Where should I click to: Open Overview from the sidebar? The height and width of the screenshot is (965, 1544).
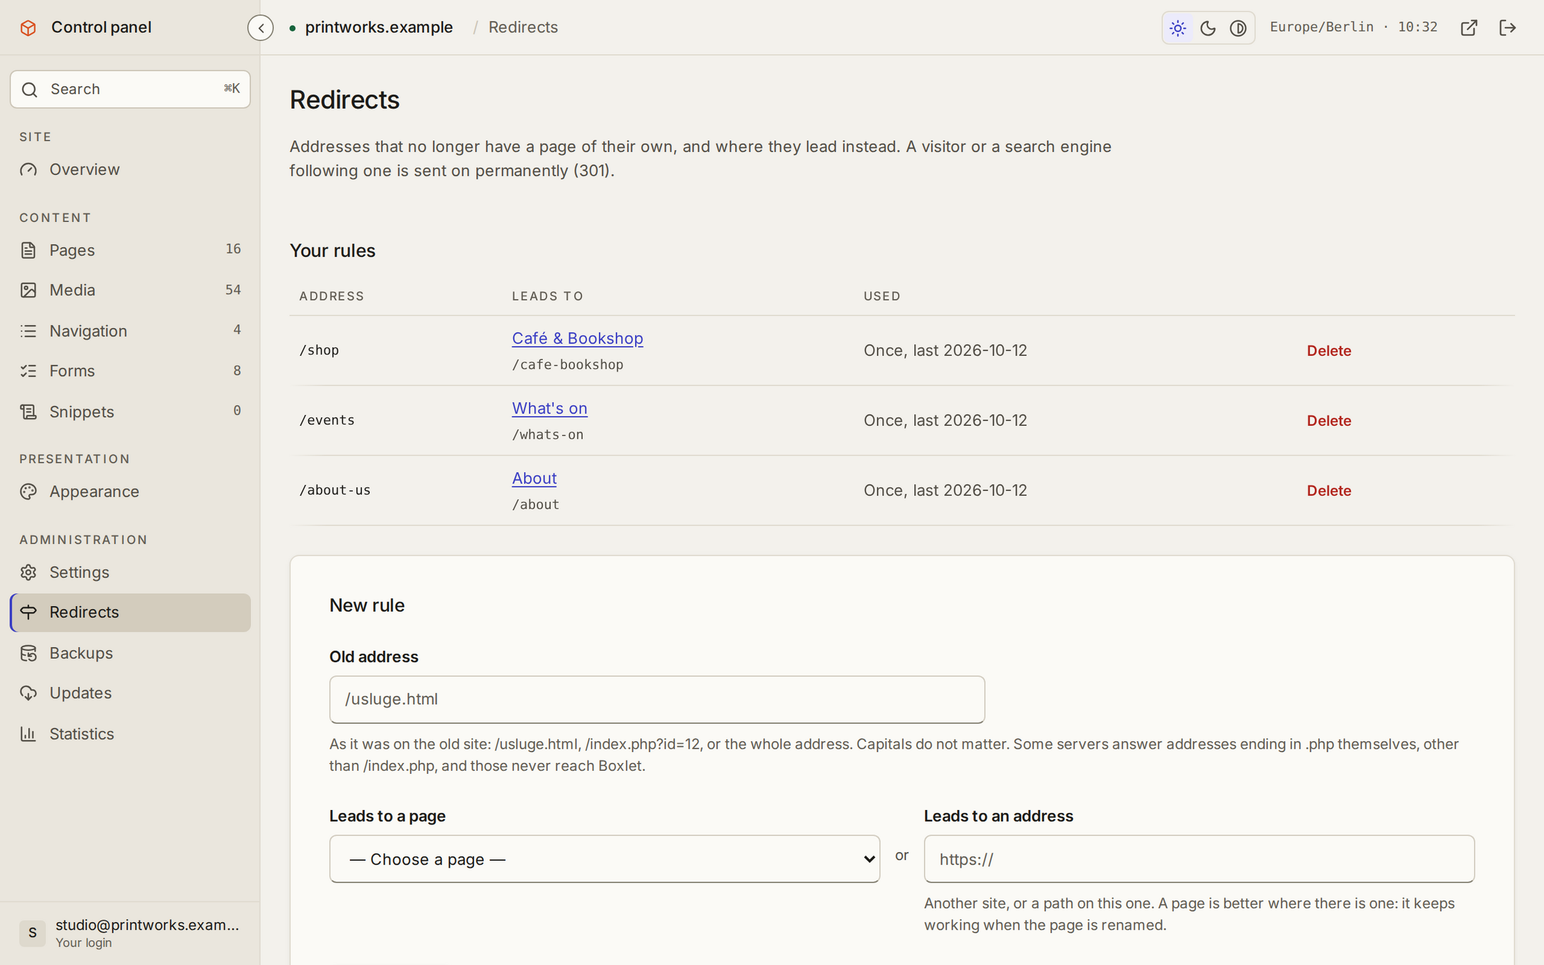point(130,169)
